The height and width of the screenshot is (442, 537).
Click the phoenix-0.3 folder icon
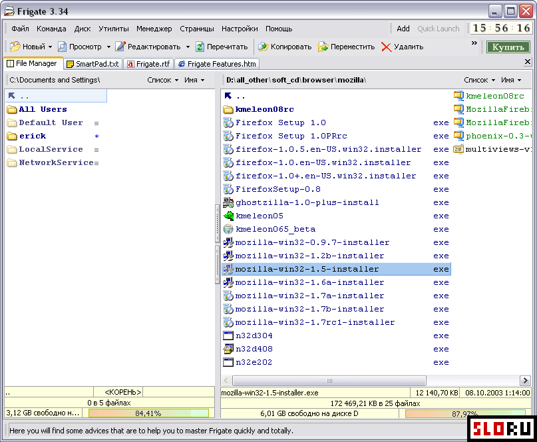point(458,136)
